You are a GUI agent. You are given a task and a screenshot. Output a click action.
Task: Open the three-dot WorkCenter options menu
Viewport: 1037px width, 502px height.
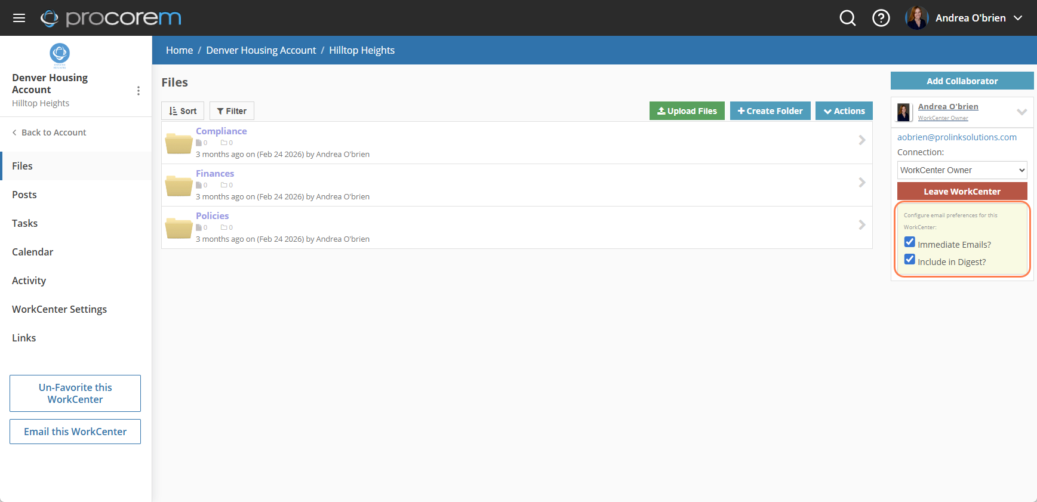pos(139,91)
